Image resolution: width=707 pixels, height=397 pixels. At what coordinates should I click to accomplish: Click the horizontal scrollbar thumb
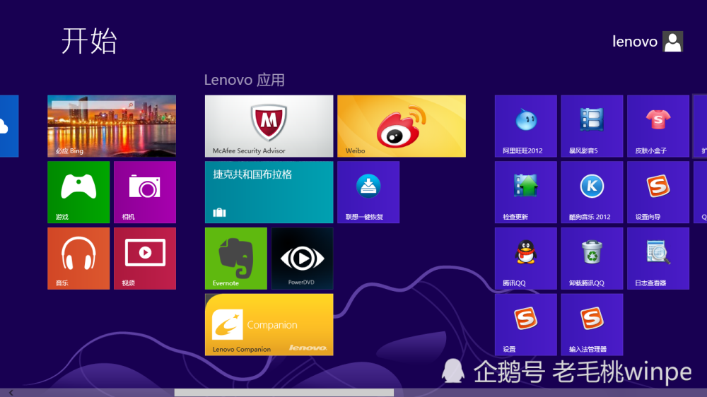[x=284, y=393]
